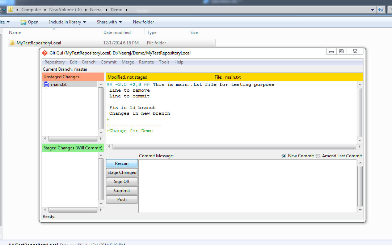Push changes using the Push button
Viewport: 392px width, 245px height.
122,199
